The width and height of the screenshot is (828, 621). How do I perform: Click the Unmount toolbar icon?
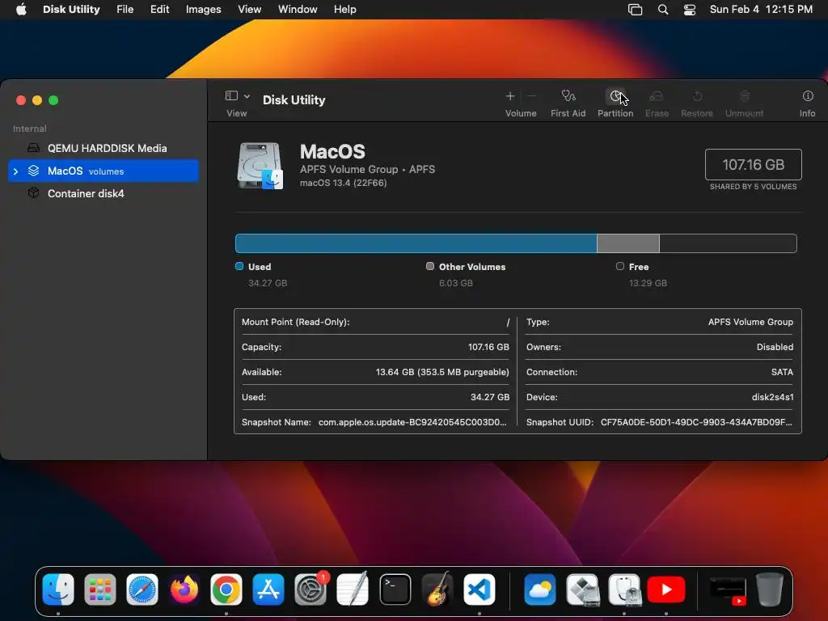[745, 96]
